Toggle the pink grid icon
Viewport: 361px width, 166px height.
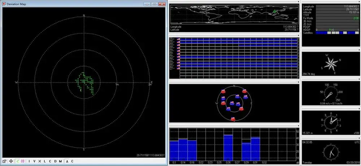[x=22, y=161]
